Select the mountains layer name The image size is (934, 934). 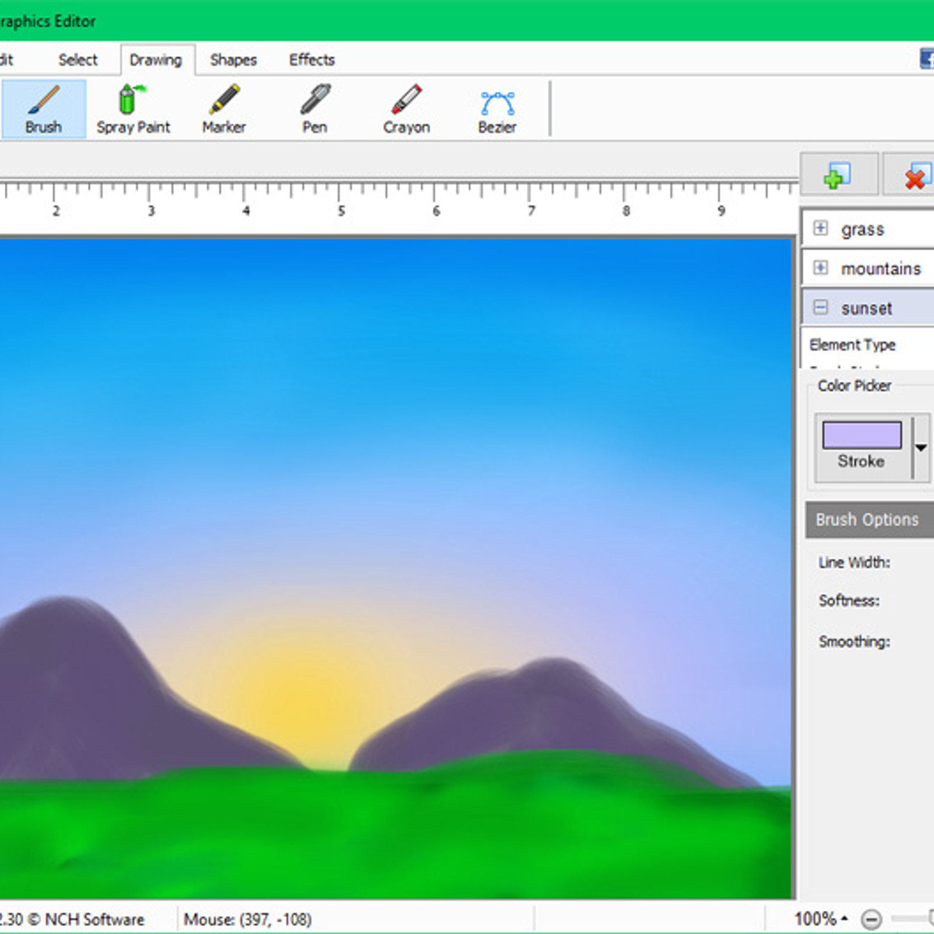(881, 269)
